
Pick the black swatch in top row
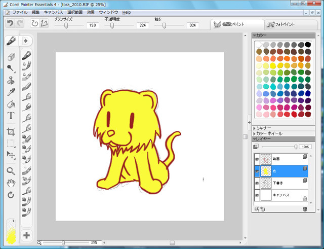click(308, 44)
